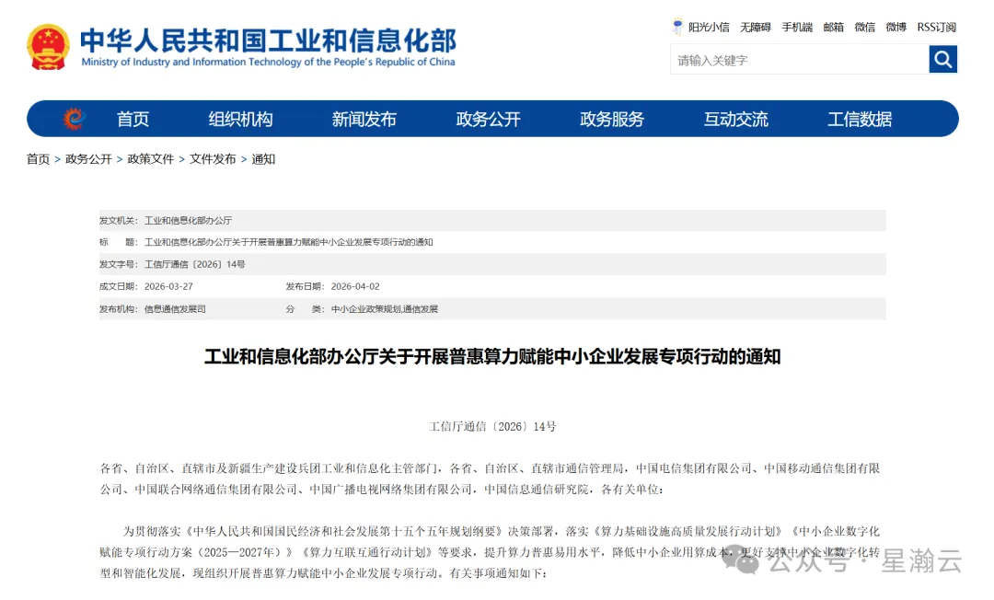Screen dimensions: 994x600
Task: Focus the 请输入关键字 search field
Action: tap(800, 60)
